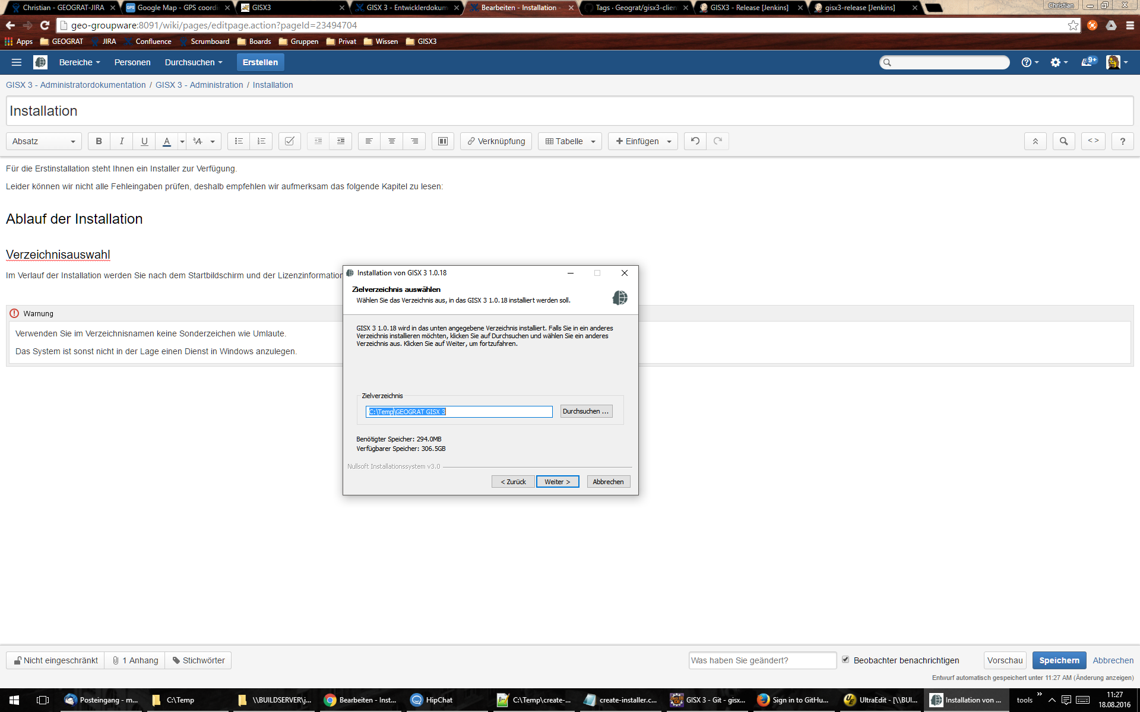Click Weiter in the installer
The width and height of the screenshot is (1140, 712).
click(x=558, y=482)
